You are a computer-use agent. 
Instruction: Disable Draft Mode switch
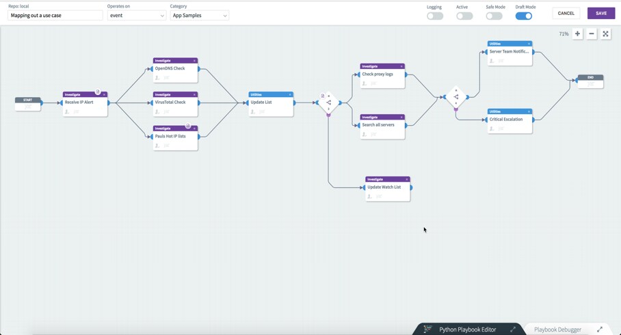[524, 16]
